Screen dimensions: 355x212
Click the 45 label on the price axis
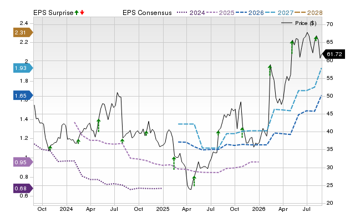pyautogui.click(x=329, y=114)
